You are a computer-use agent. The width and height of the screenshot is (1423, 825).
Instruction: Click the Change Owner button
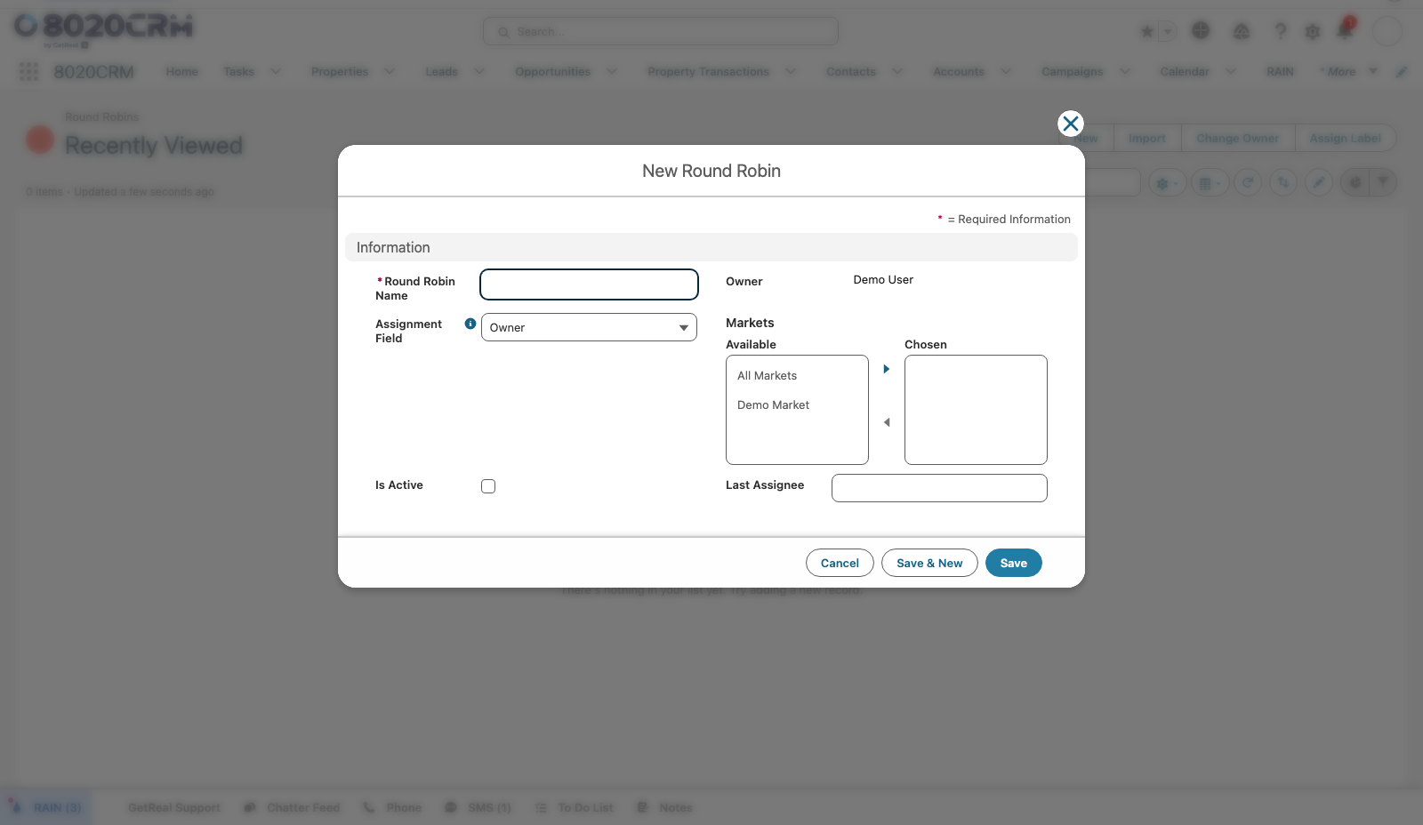tap(1238, 138)
